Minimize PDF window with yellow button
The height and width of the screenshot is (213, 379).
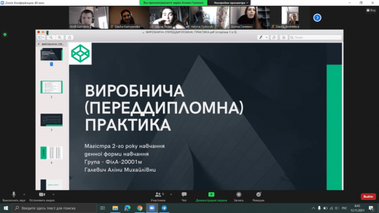[x=43, y=32]
